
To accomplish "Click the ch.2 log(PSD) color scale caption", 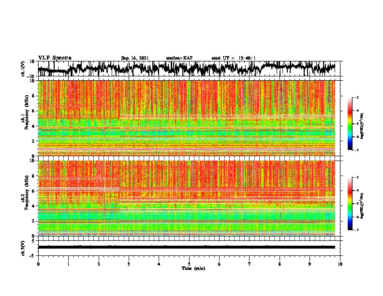I will [362, 206].
